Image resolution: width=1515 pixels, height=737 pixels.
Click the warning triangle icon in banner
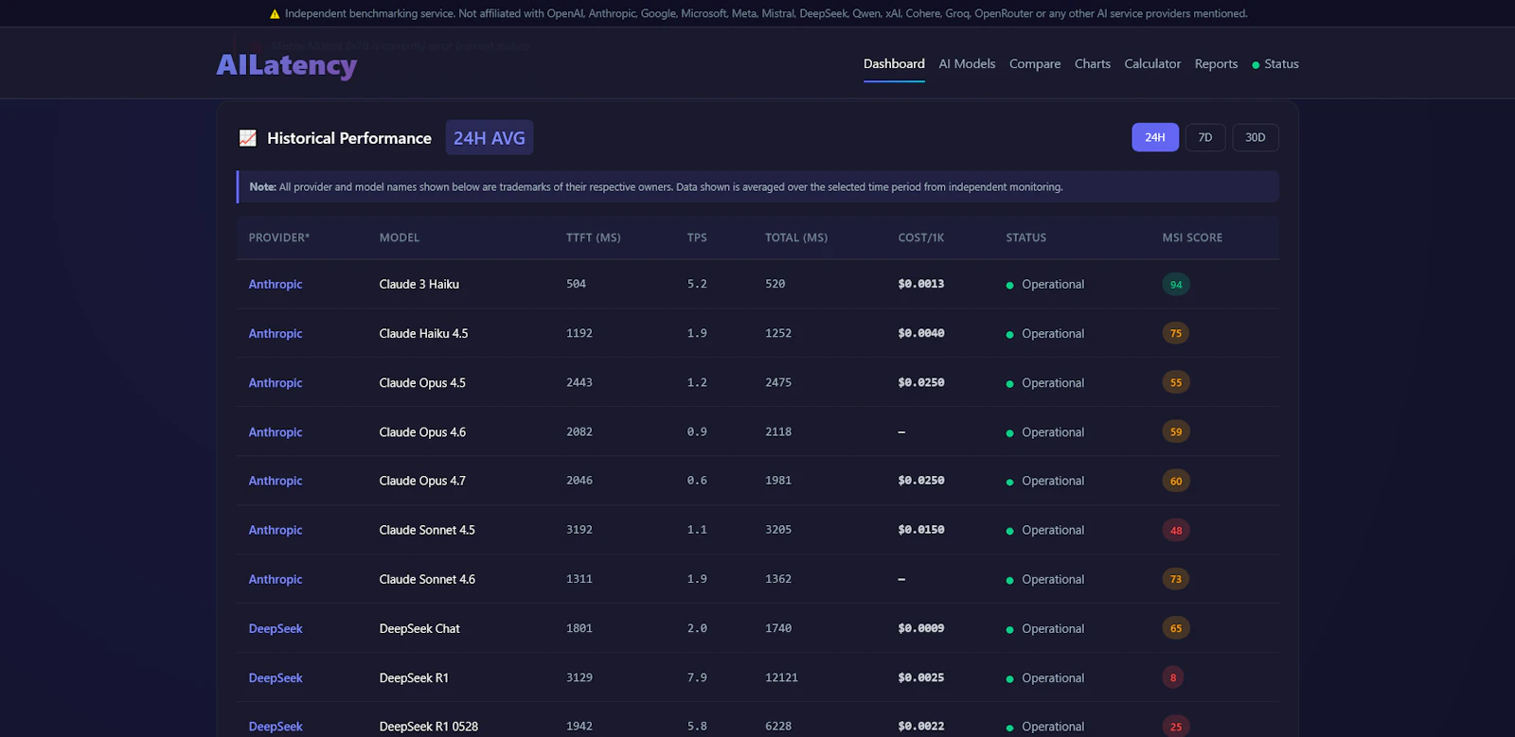(x=275, y=14)
